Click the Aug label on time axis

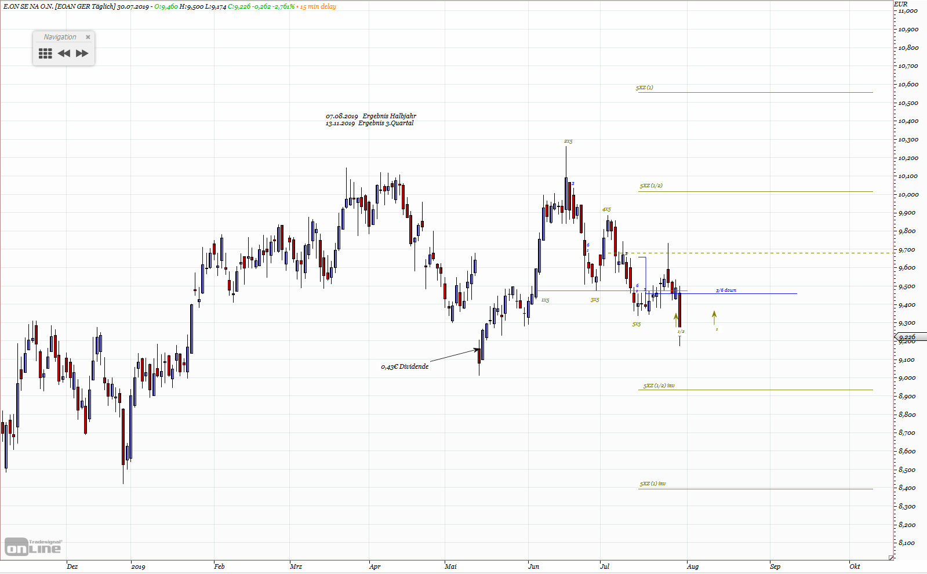693,566
